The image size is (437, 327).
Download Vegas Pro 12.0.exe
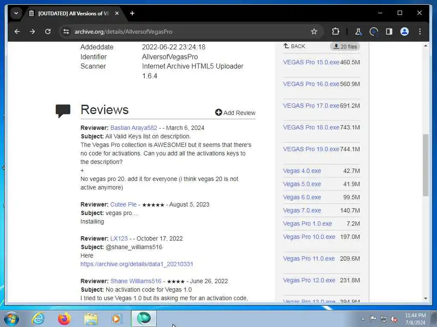309,280
